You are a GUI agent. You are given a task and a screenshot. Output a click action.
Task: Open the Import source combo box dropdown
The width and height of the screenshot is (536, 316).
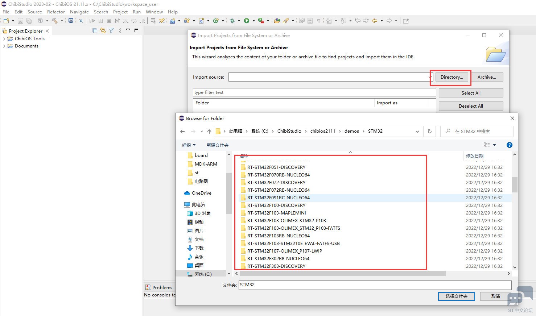tap(430, 77)
